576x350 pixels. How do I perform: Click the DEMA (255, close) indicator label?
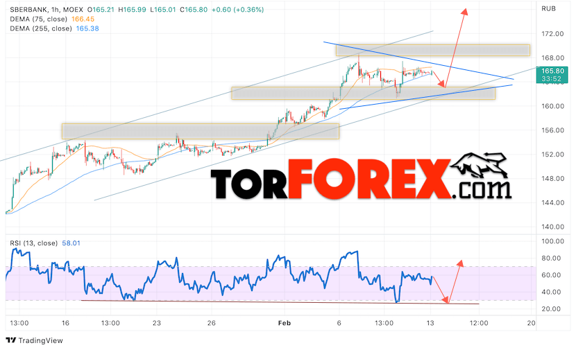tap(41, 28)
